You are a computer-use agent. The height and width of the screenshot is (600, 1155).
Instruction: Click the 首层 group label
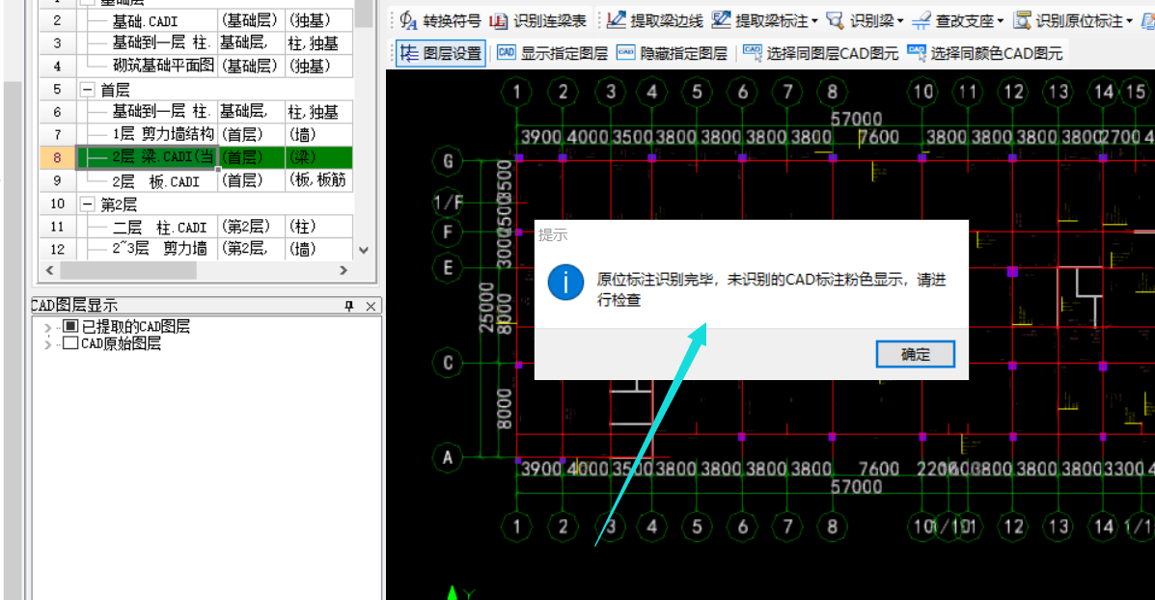coord(115,90)
